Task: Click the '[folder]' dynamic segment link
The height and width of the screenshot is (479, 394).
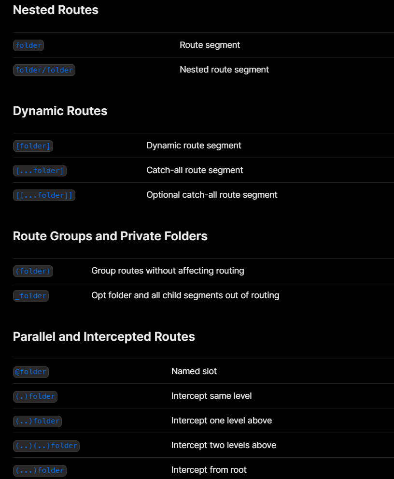Action: click(33, 146)
